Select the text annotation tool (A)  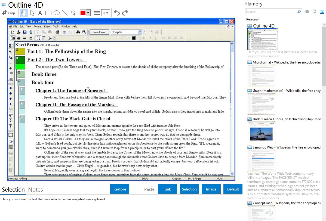[x=40, y=13]
